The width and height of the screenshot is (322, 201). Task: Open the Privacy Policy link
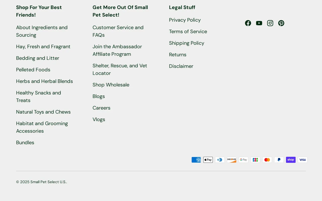click(x=185, y=20)
